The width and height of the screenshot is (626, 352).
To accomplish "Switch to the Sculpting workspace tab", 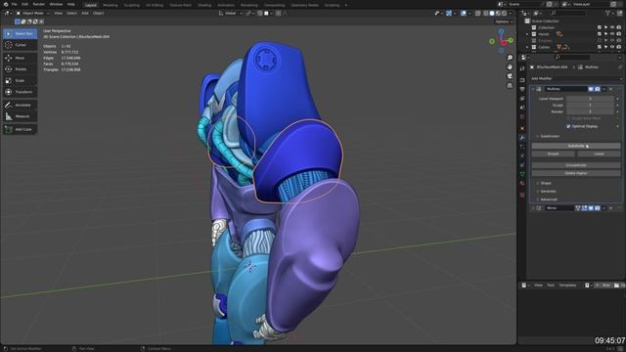I will tap(131, 6).
